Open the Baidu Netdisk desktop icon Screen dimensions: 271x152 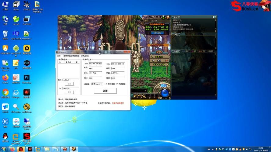pos(16,123)
